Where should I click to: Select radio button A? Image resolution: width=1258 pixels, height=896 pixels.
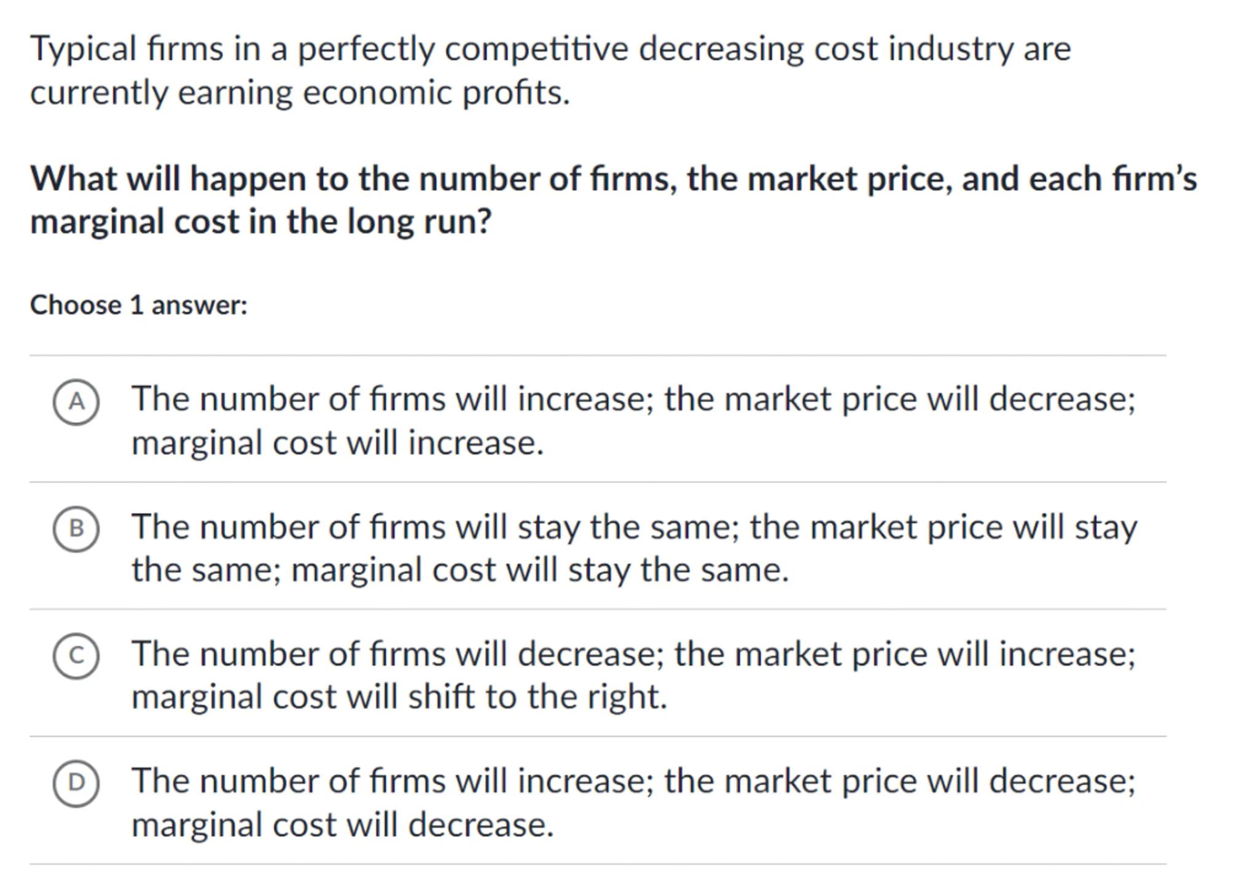tap(76, 402)
